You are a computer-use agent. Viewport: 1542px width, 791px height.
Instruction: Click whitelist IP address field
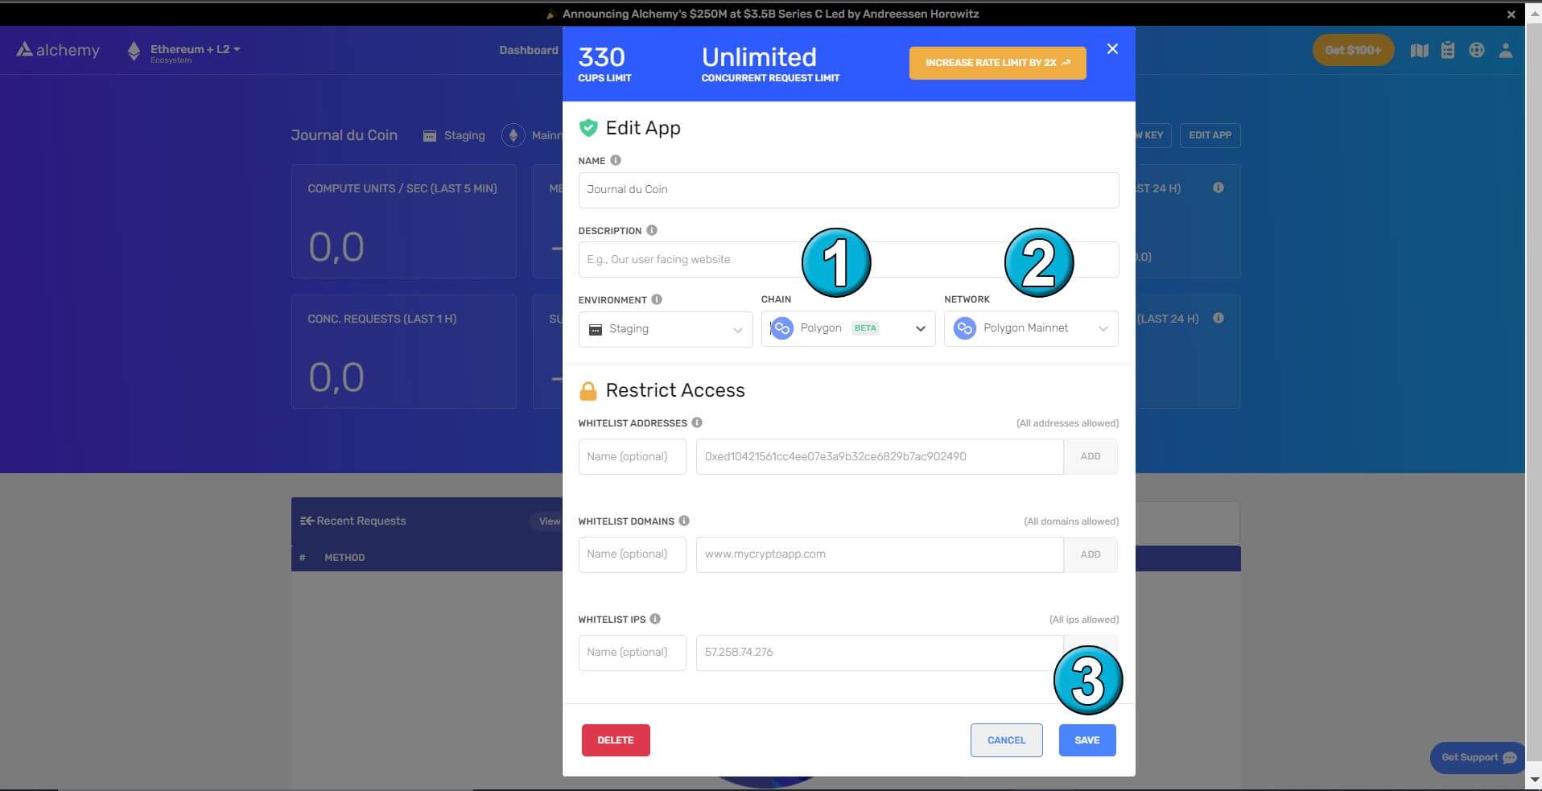880,653
